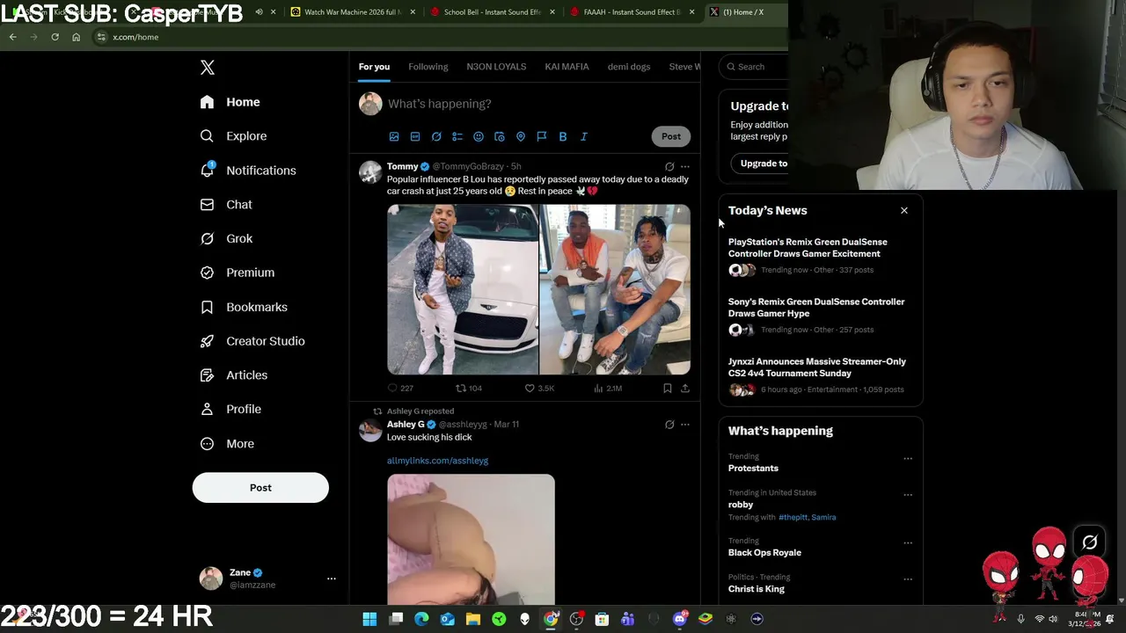This screenshot has height=633, width=1126.
Task: Share Tommy's post
Action: [685, 388]
